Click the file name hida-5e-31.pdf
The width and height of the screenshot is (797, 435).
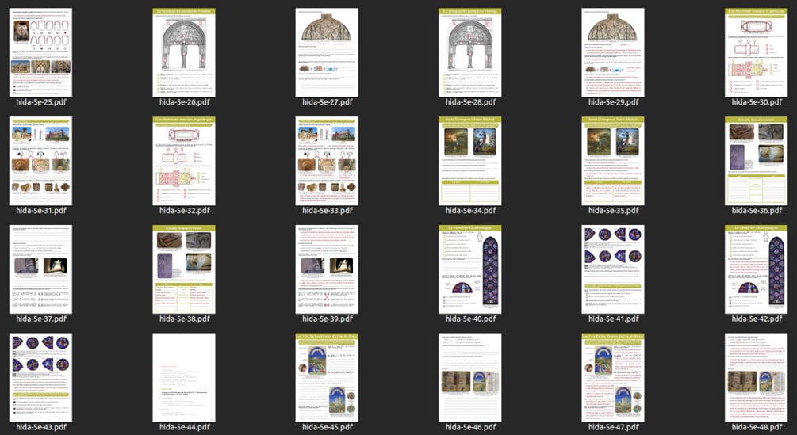(41, 211)
